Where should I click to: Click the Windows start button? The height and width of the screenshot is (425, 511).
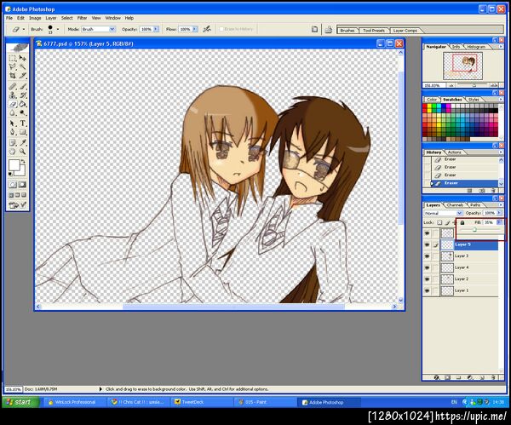coord(20,402)
